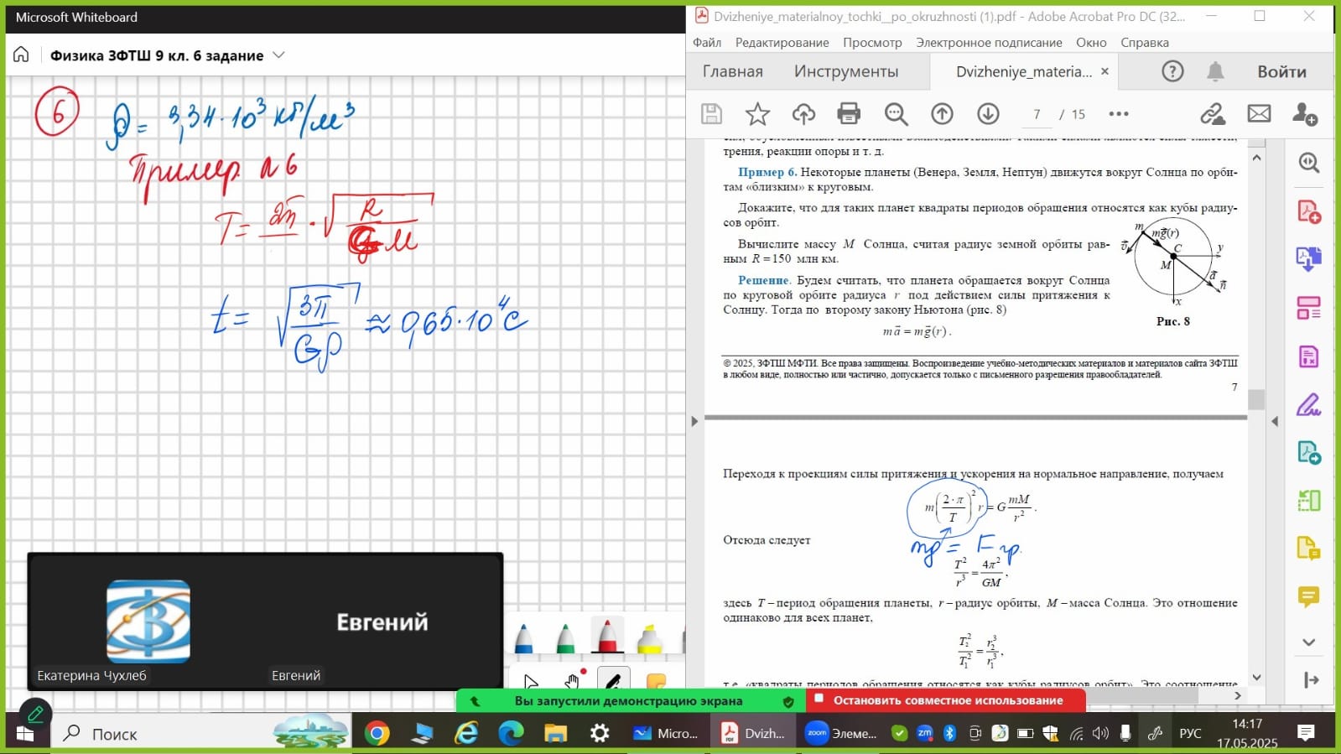Select the whiteboard pen (inking) mode
The image size is (1341, 754).
(613, 681)
